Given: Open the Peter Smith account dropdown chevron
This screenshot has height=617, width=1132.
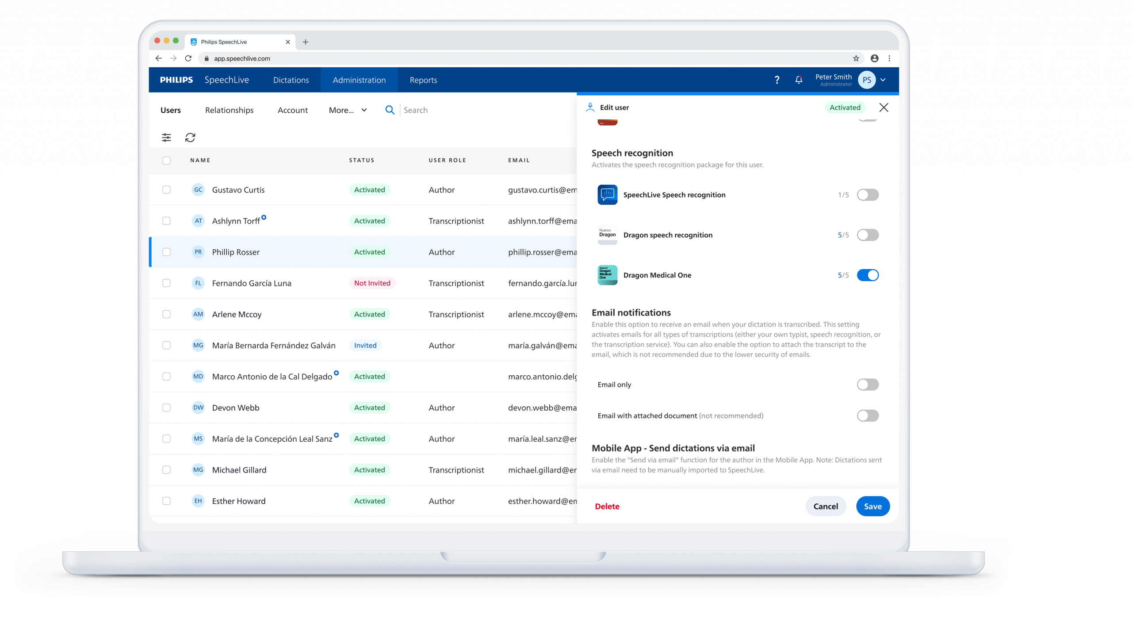Looking at the screenshot, I should [883, 80].
